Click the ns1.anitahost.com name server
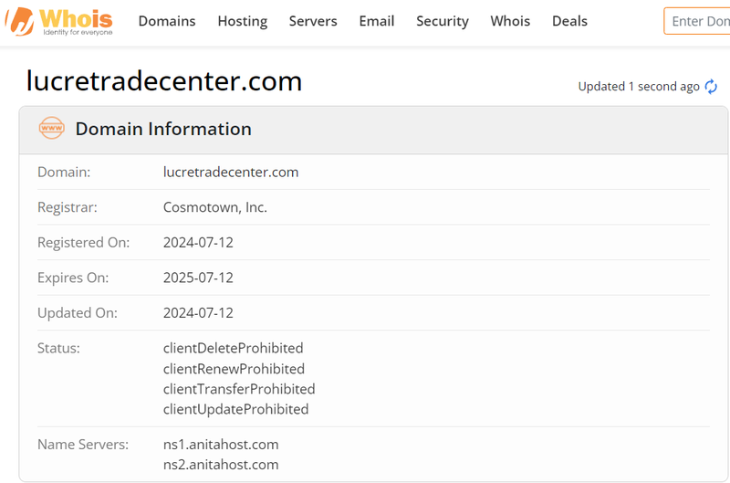 click(221, 445)
